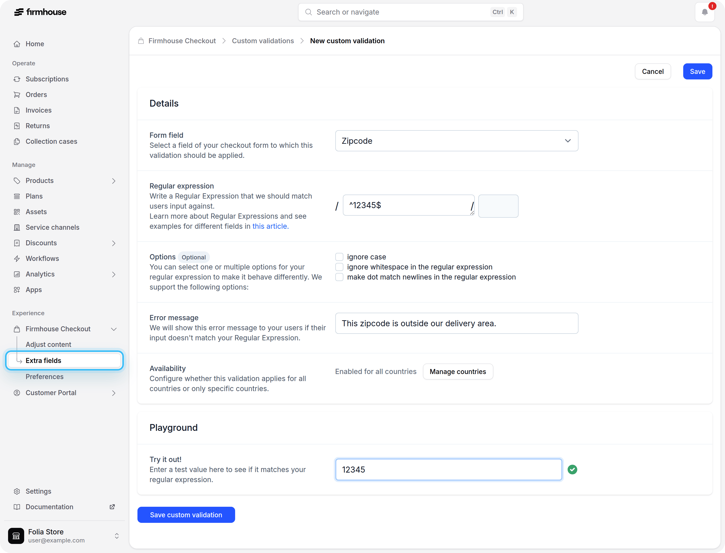Click the Service channels building icon

pos(17,227)
